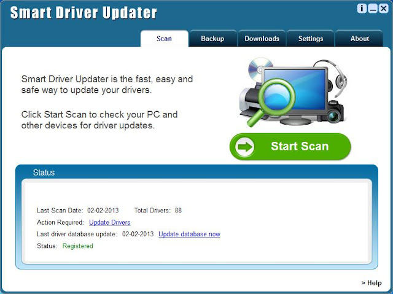The height and width of the screenshot is (294, 393).
Task: Click the Action Required label
Action: pyautogui.click(x=60, y=222)
